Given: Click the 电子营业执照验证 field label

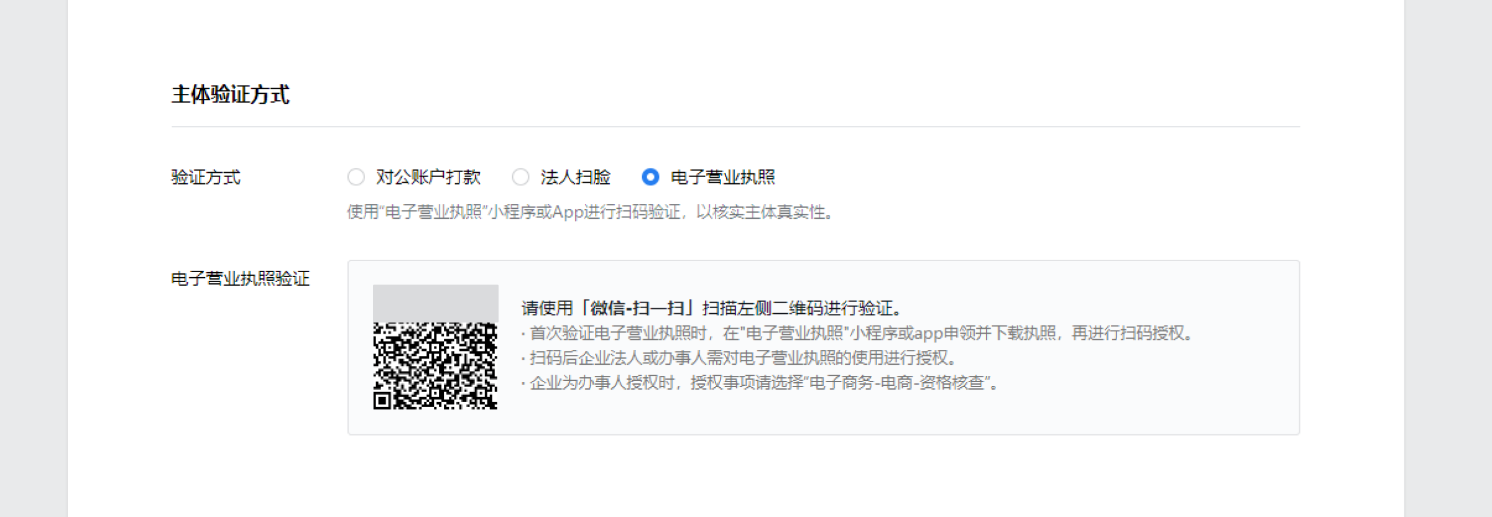Looking at the screenshot, I should coord(241,278).
